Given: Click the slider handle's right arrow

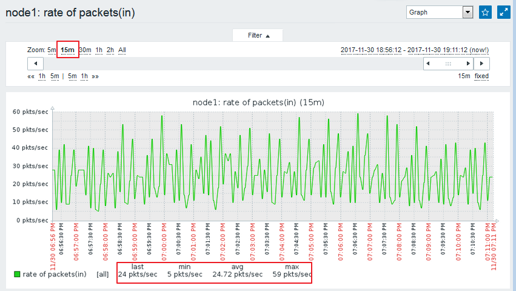Looking at the screenshot, I should click(x=467, y=64).
